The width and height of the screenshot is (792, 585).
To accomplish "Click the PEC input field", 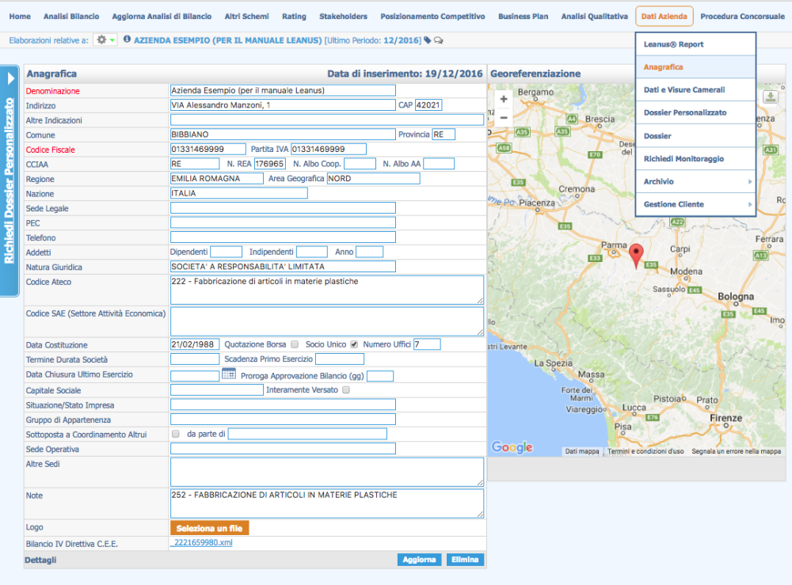I will click(283, 222).
